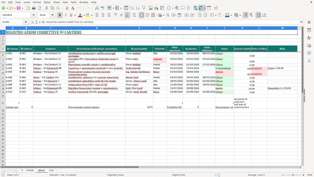This screenshot has height=177, width=314.
Task: Toggle Left-To-Right text direction
Action: (x=245, y=15)
